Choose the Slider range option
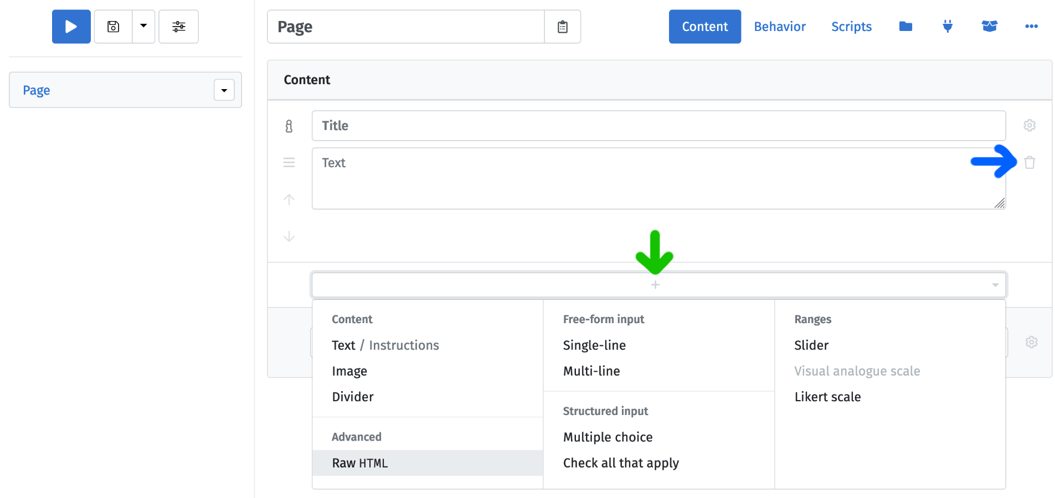 (811, 345)
